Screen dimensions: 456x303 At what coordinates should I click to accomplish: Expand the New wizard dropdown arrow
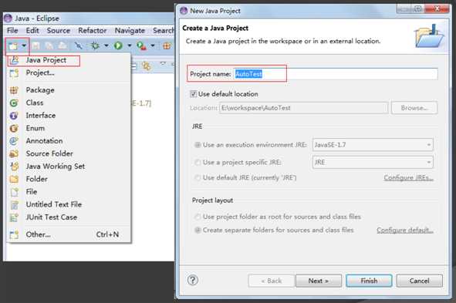24,45
